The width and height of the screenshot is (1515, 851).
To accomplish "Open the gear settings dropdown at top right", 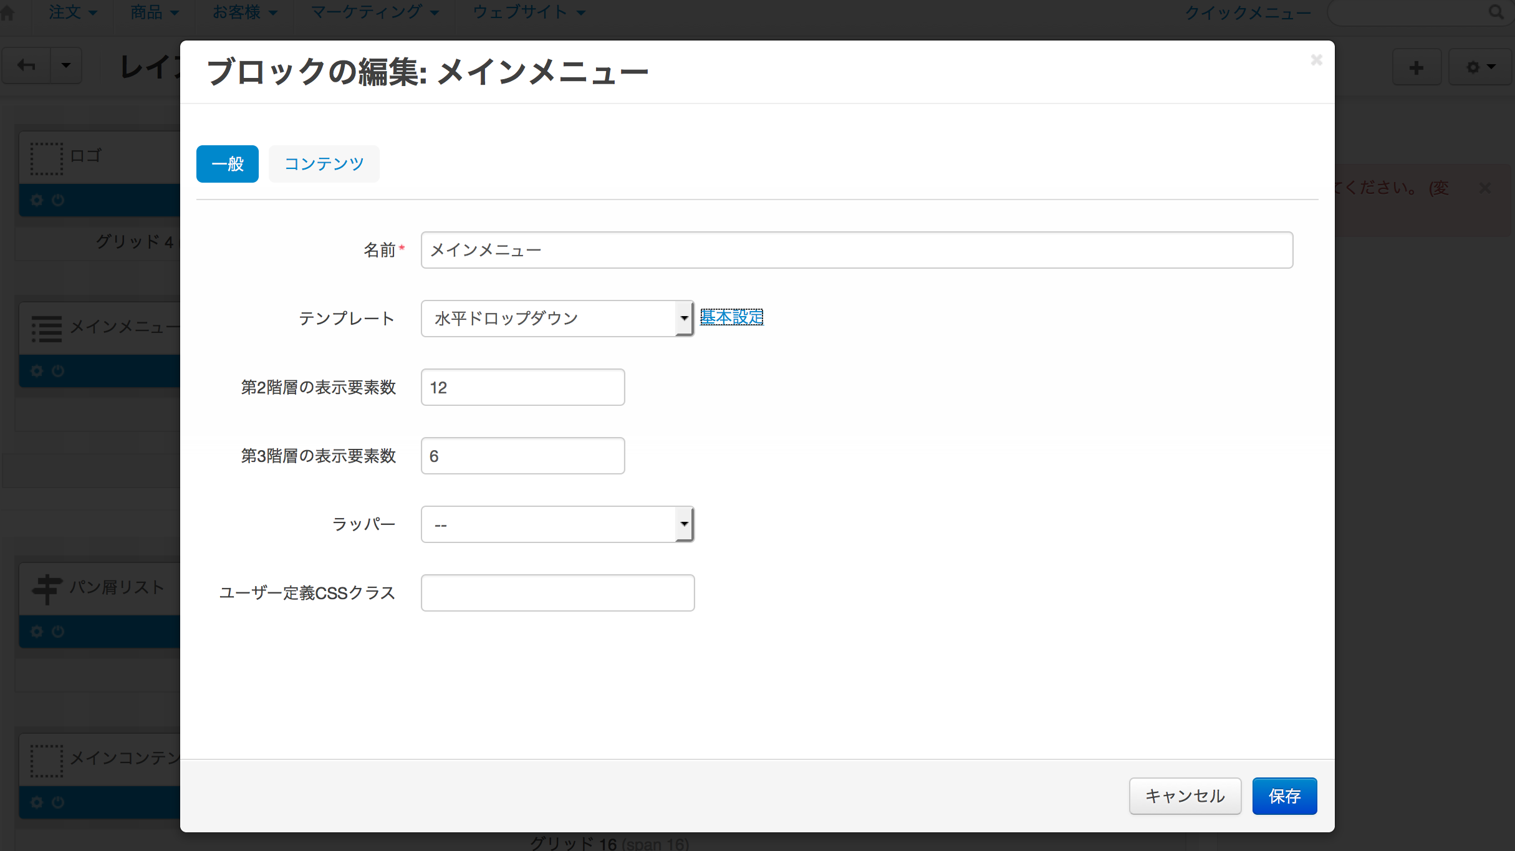I will pos(1481,67).
